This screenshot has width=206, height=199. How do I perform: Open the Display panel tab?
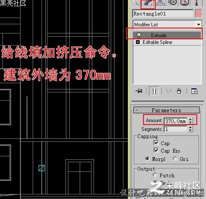(x=185, y=3)
